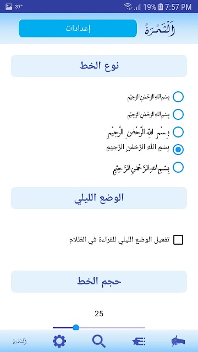The image size is (198, 352).
Task: Tap the إعدادات title button
Action: [x=78, y=28]
